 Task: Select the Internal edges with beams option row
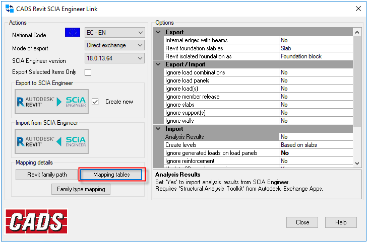pos(258,40)
